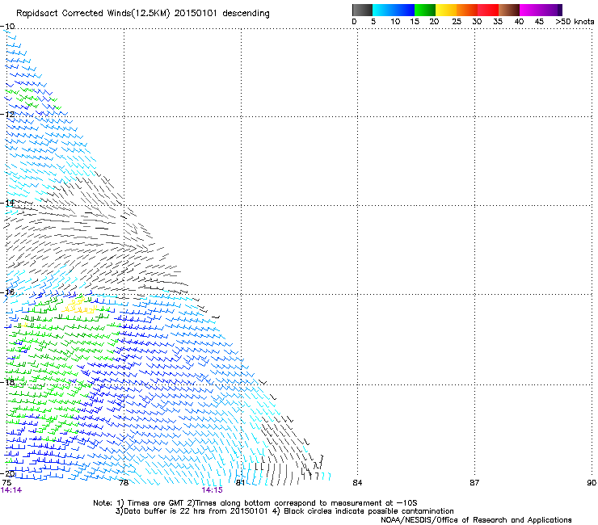Screen dimensions: 598x525
Task: Click the '14:14' purple time label
Action: click(11, 490)
